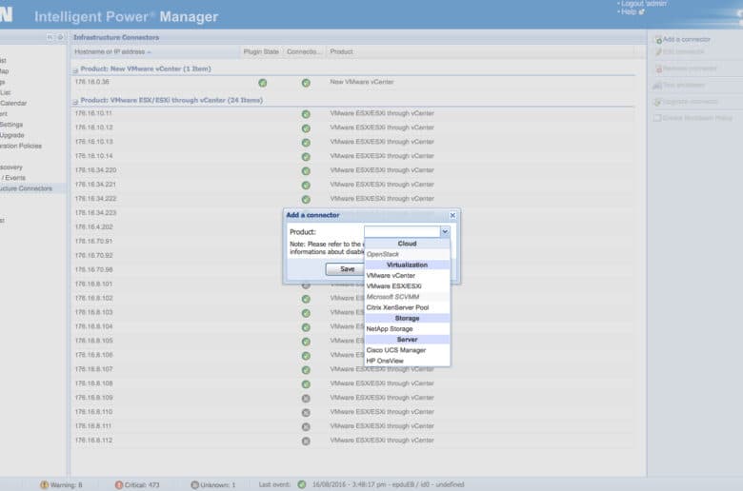Open the Settings sidebar entry
Image resolution: width=743 pixels, height=491 pixels.
11,125
